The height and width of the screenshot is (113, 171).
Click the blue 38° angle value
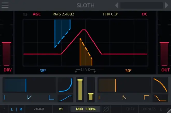(x=43, y=71)
